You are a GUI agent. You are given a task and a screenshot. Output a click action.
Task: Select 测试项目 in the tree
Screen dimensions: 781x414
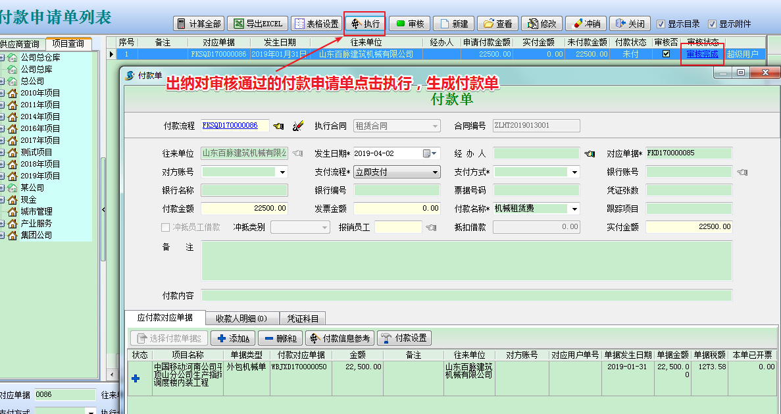pos(36,152)
